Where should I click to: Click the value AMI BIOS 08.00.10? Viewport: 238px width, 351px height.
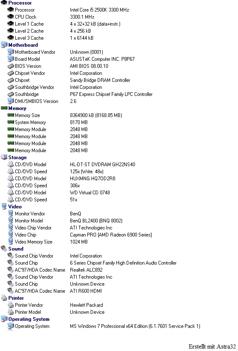pos(89,66)
